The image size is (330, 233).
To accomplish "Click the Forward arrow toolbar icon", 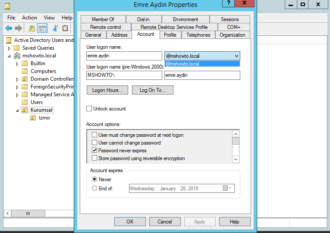I will pyautogui.click(x=18, y=28).
